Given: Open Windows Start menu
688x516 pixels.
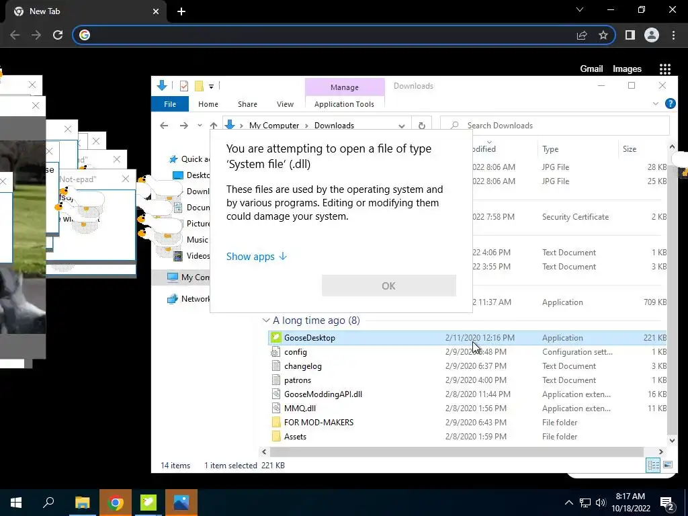Looking at the screenshot, I should click(16, 503).
